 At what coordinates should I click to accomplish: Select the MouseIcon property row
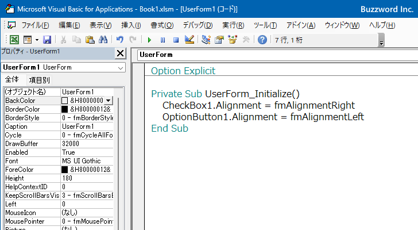pos(59,213)
